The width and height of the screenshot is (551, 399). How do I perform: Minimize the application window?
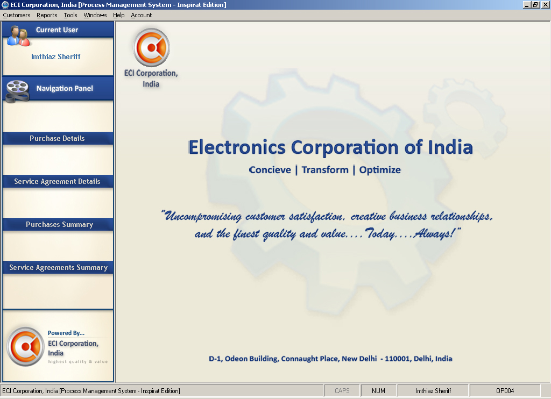point(526,5)
